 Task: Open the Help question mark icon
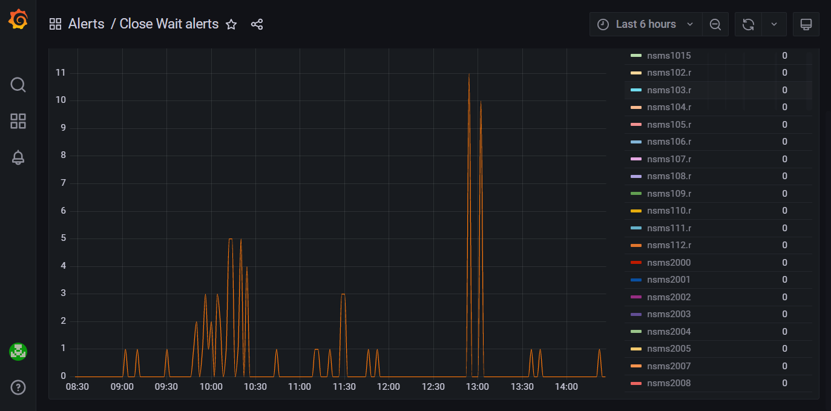point(18,387)
